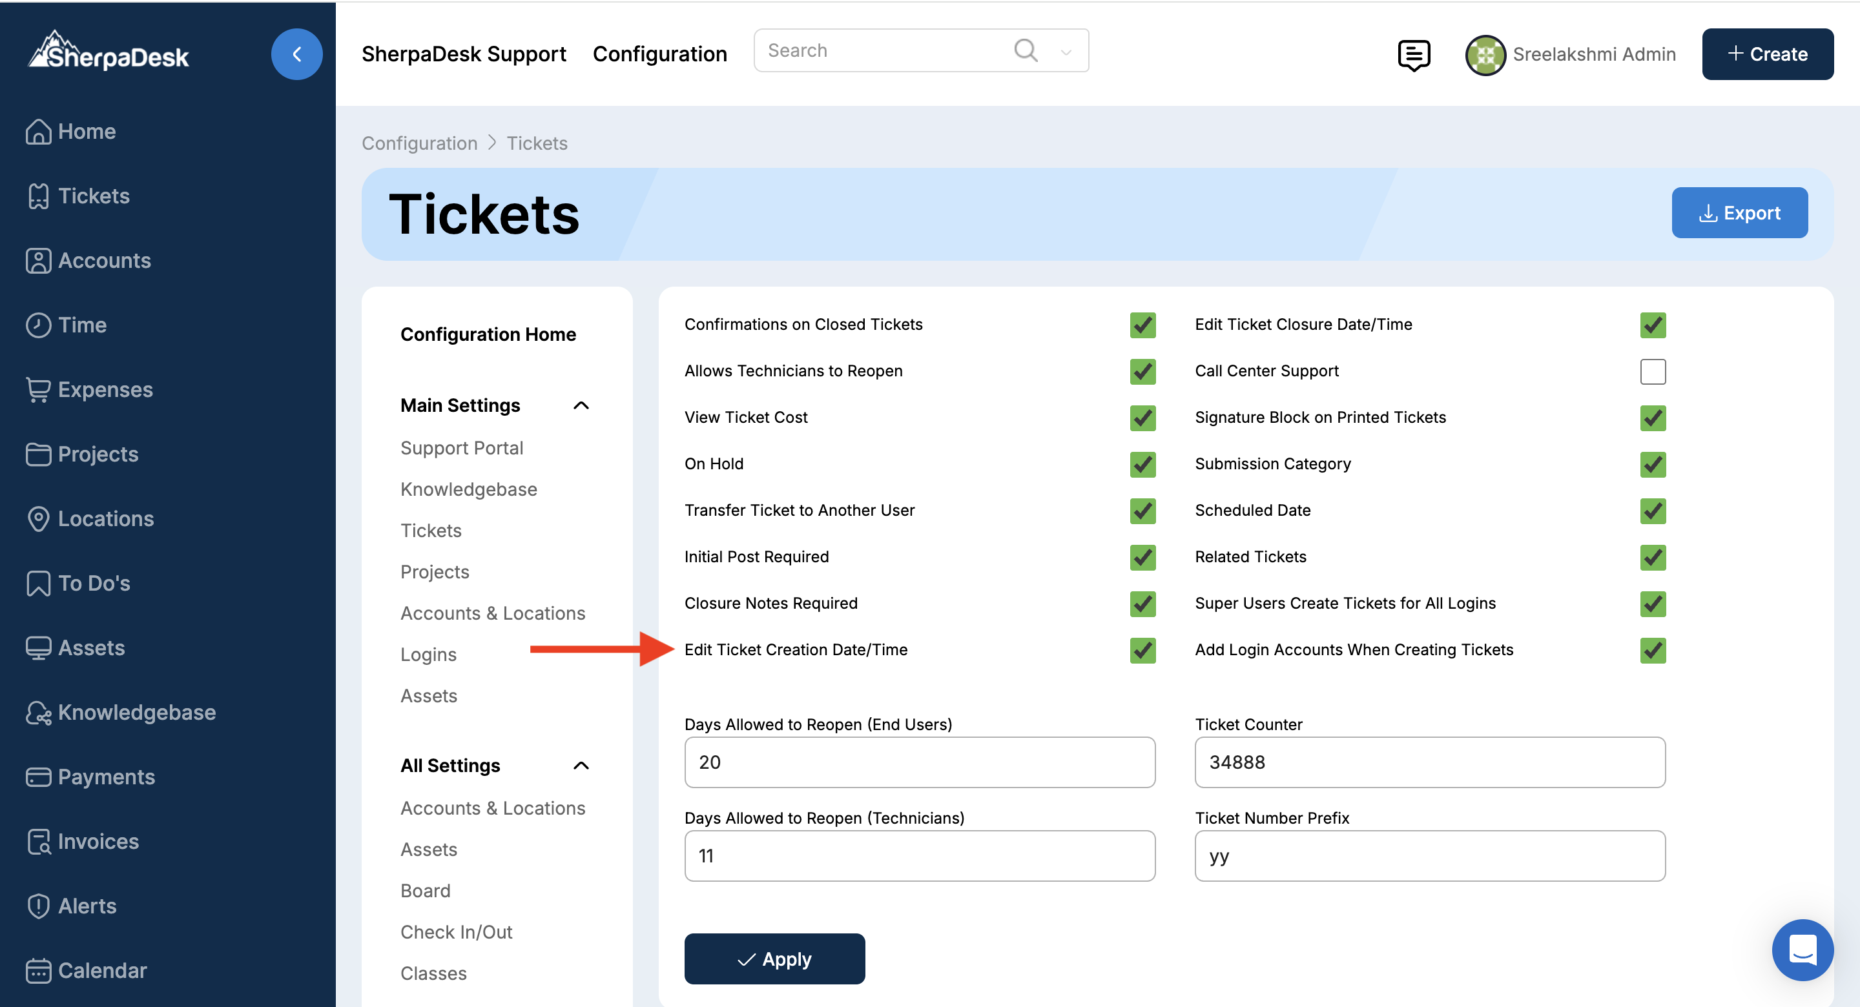The image size is (1860, 1007).
Task: Enable the Call Center Support checkbox
Action: 1652,372
